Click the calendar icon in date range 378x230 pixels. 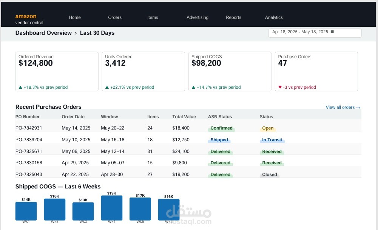click(332, 32)
